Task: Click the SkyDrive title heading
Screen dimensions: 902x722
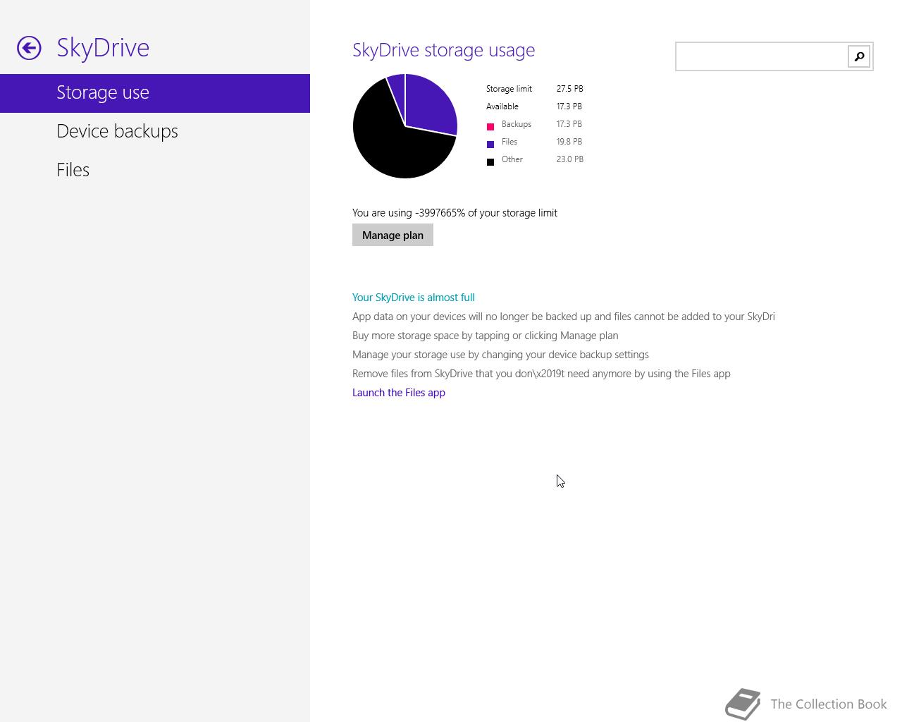Action: pos(103,48)
